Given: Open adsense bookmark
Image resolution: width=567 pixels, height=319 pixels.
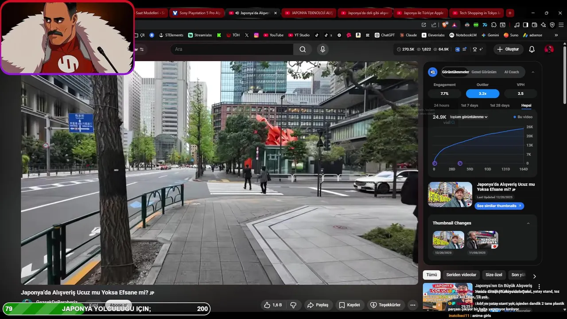Looking at the screenshot, I should 532,35.
